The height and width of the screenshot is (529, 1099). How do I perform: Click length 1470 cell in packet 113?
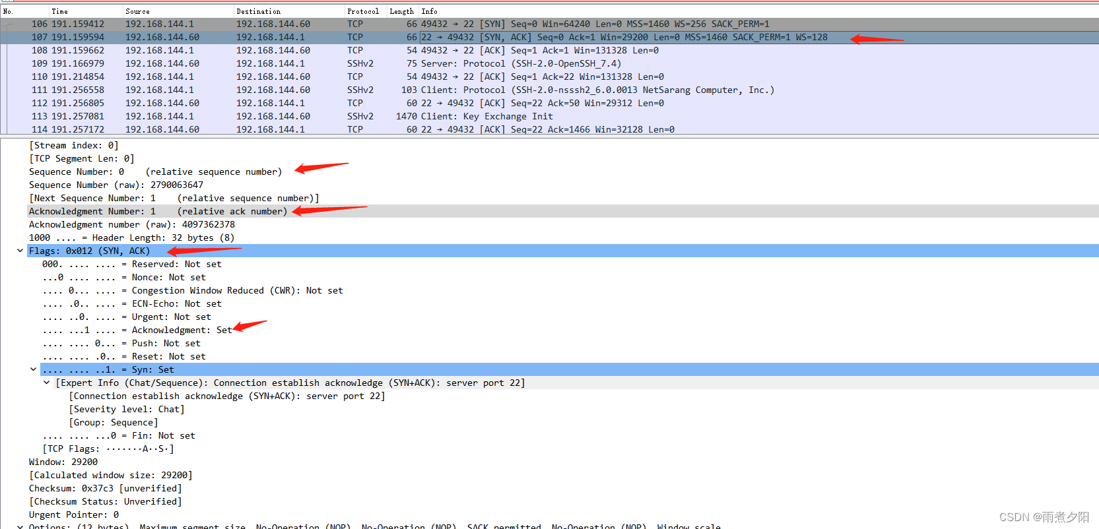click(407, 116)
